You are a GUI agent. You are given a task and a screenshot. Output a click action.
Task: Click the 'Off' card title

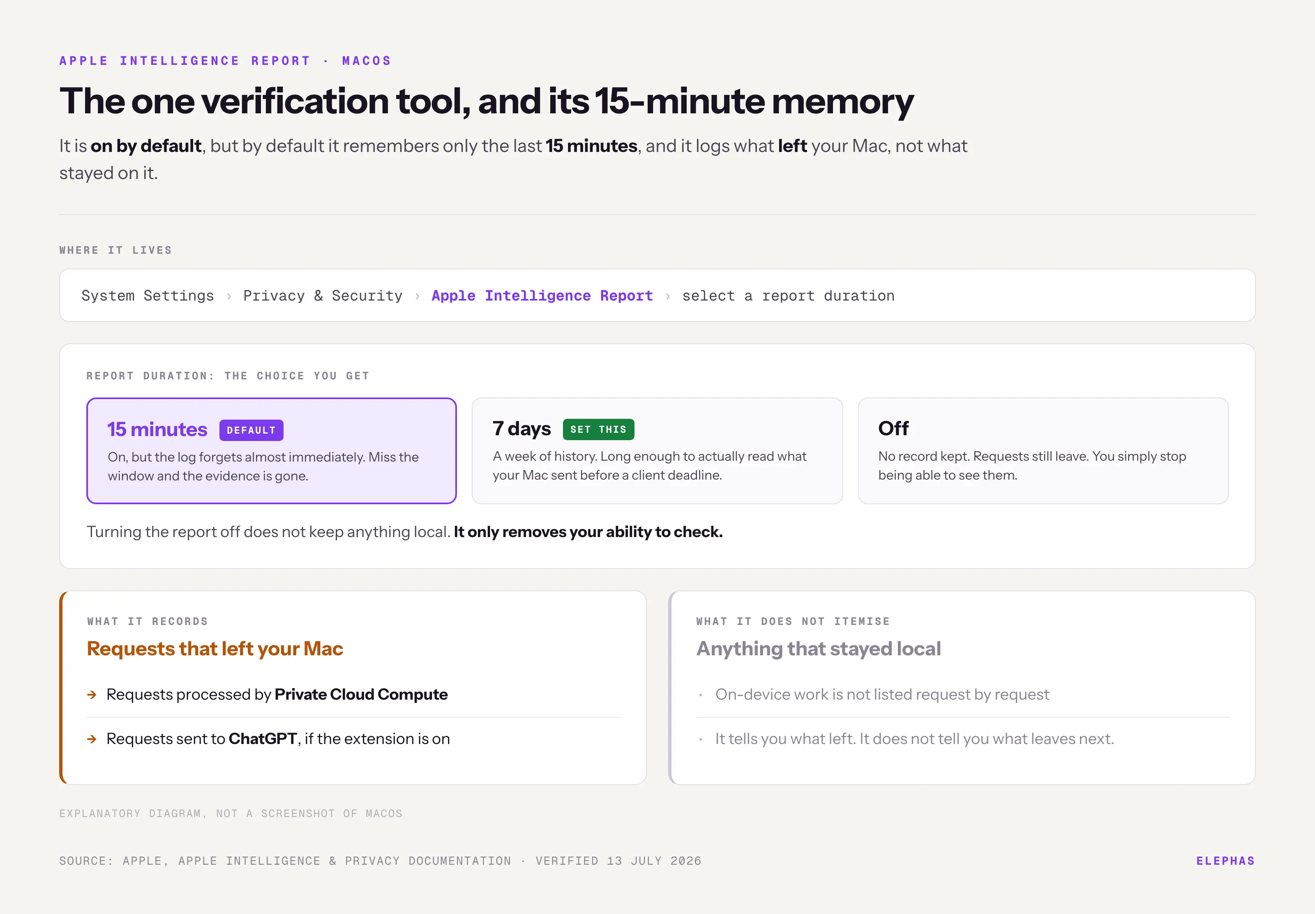[x=893, y=428]
